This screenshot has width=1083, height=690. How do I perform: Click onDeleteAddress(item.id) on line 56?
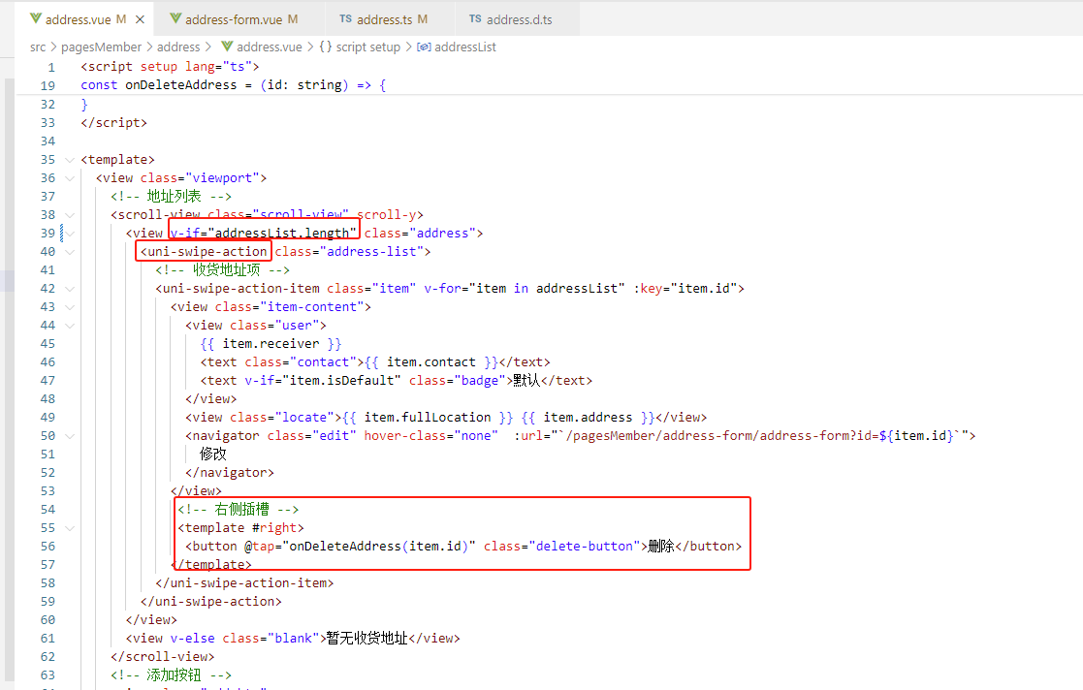[x=378, y=547]
